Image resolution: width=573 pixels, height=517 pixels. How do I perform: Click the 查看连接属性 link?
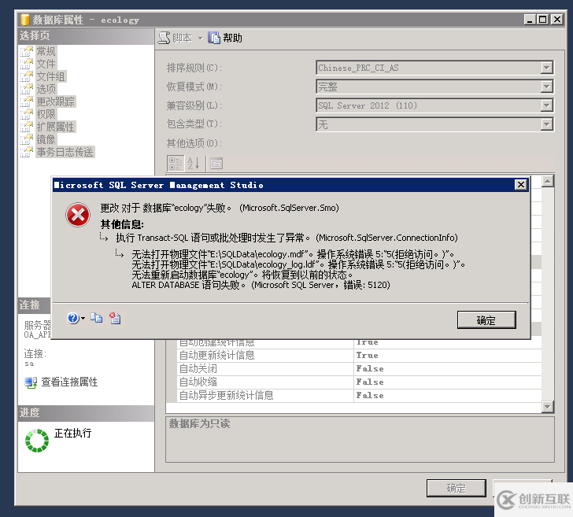(69, 382)
